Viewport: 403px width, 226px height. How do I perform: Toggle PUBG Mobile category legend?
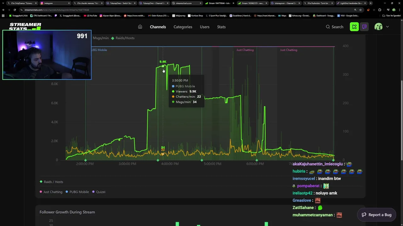click(x=77, y=192)
